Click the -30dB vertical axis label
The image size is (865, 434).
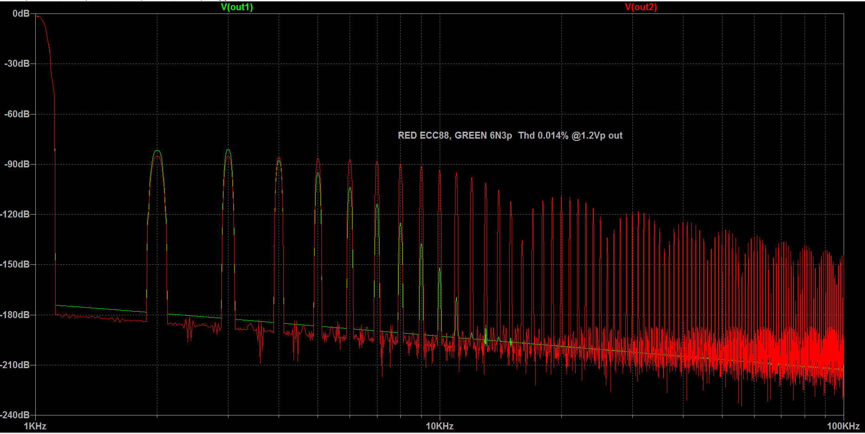coord(17,64)
